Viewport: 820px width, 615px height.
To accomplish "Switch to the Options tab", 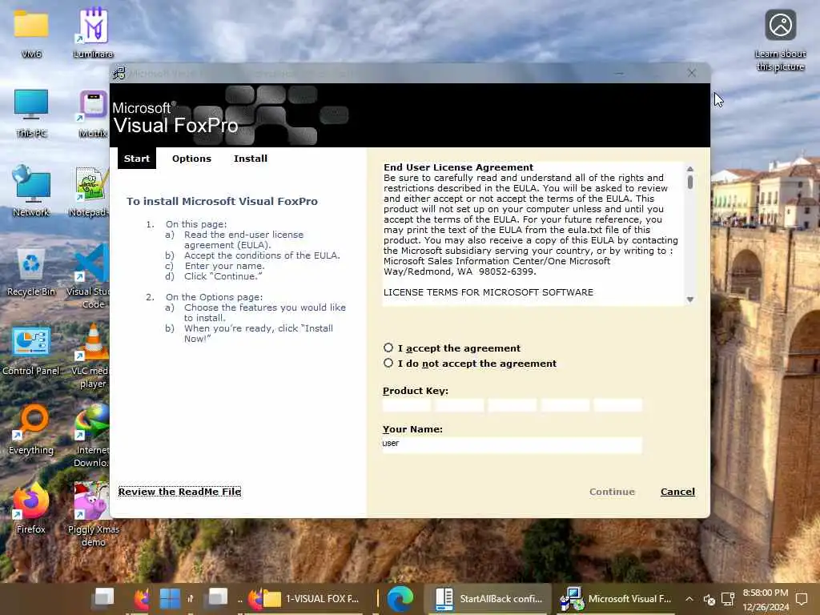I will point(191,159).
